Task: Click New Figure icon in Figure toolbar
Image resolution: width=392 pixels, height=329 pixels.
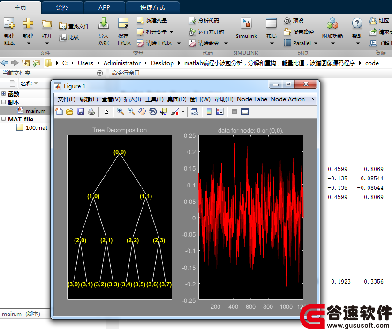Action: tap(59, 112)
